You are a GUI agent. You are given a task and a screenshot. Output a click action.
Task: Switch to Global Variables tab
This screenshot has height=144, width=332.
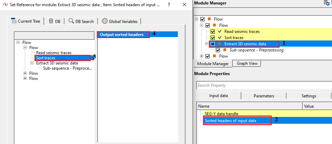click(120, 22)
